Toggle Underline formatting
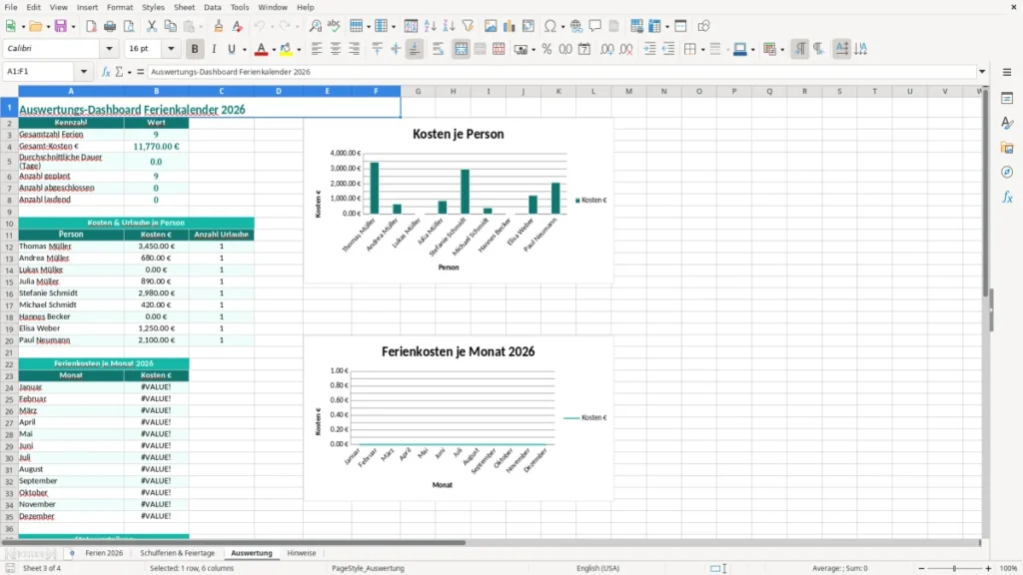Viewport: 1023px width, 575px height. coord(231,49)
